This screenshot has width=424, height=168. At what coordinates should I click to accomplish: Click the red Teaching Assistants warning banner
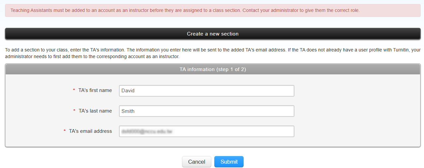pos(213,10)
